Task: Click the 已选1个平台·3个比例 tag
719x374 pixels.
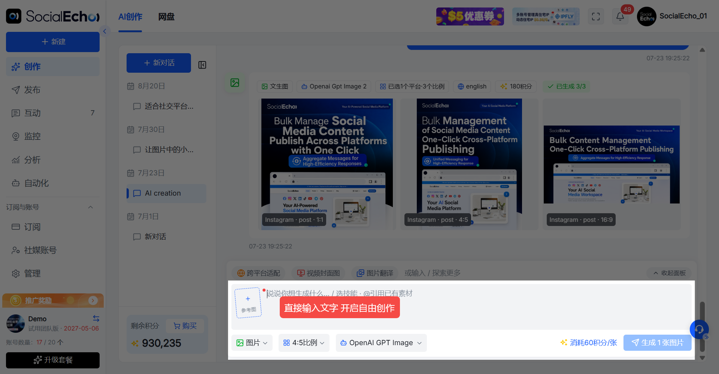Action: click(x=412, y=87)
